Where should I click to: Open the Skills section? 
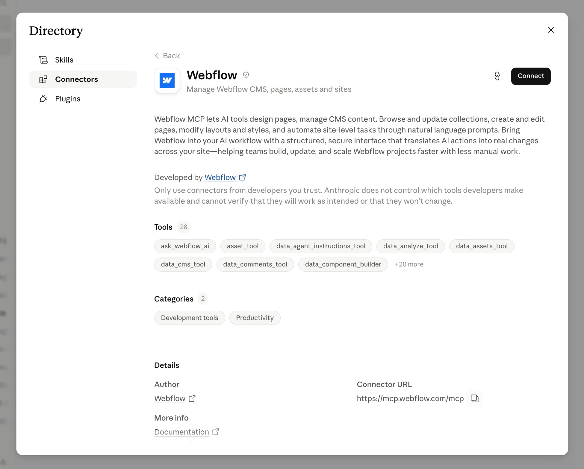point(83,60)
